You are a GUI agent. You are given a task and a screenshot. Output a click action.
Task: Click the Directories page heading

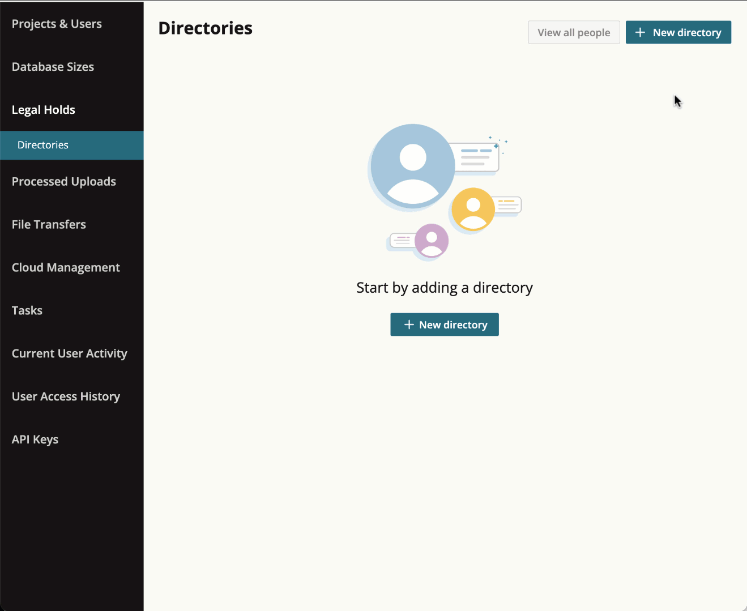(x=206, y=28)
